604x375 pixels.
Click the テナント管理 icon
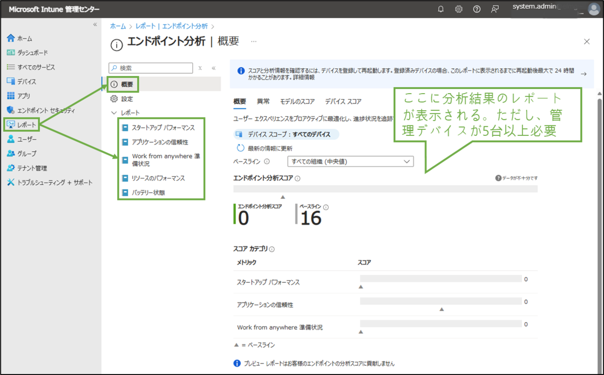pos(11,168)
